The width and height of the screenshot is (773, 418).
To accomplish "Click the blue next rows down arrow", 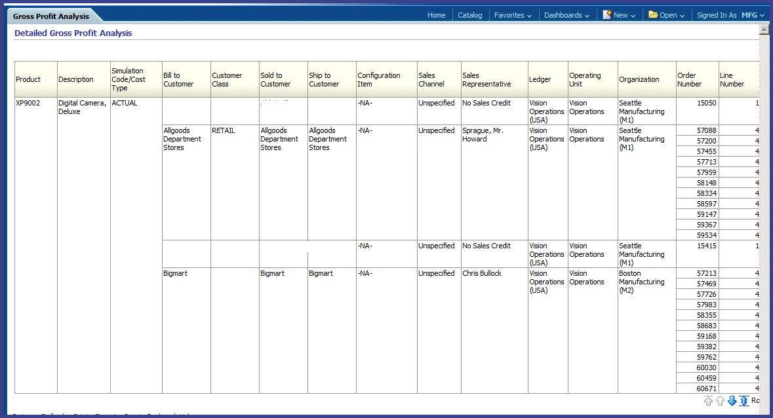I will pyautogui.click(x=732, y=401).
